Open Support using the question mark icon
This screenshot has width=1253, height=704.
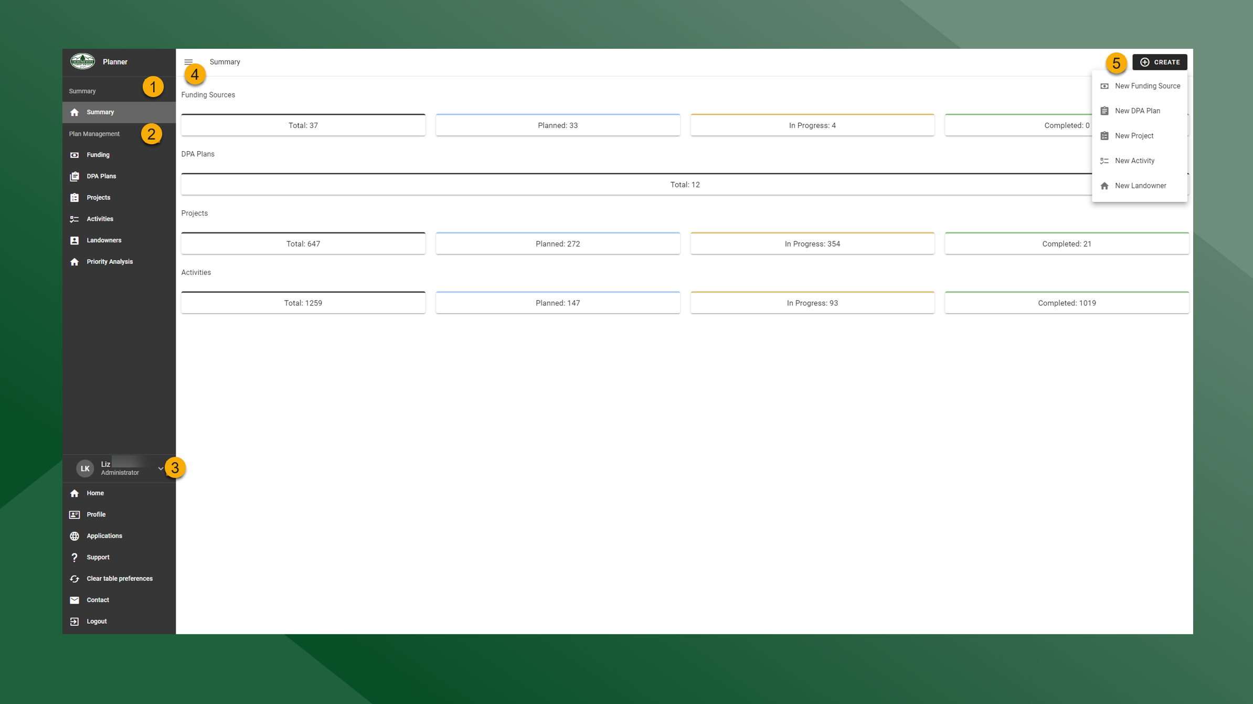pos(75,557)
